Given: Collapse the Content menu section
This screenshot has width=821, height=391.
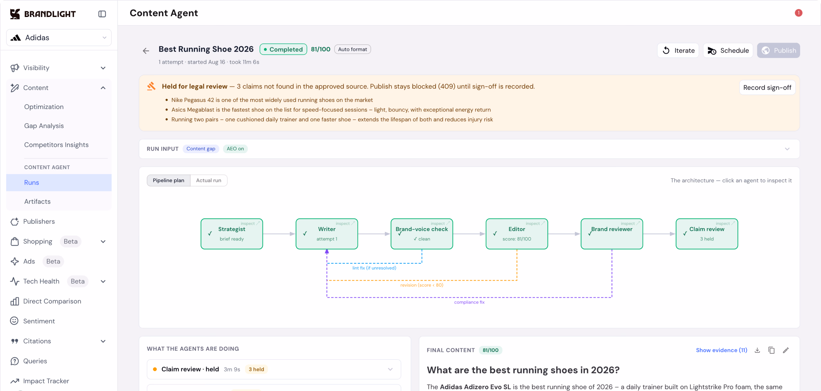Looking at the screenshot, I should tap(59, 88).
